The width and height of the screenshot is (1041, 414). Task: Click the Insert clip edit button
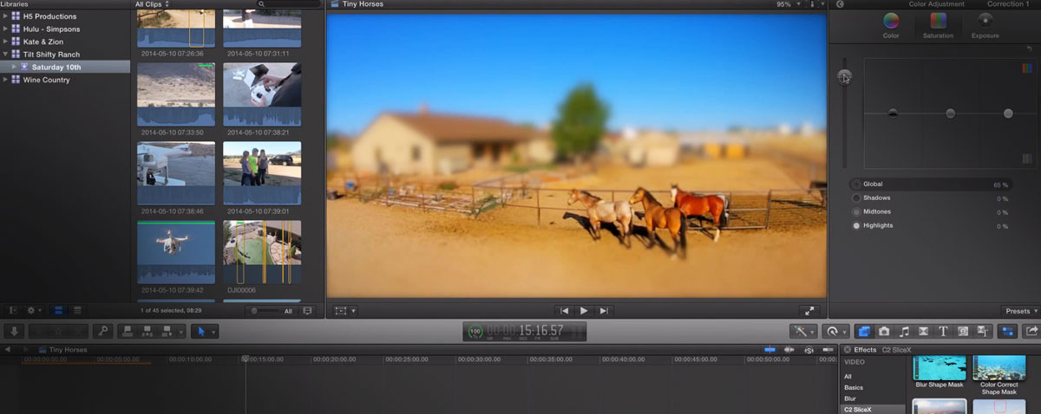147,331
